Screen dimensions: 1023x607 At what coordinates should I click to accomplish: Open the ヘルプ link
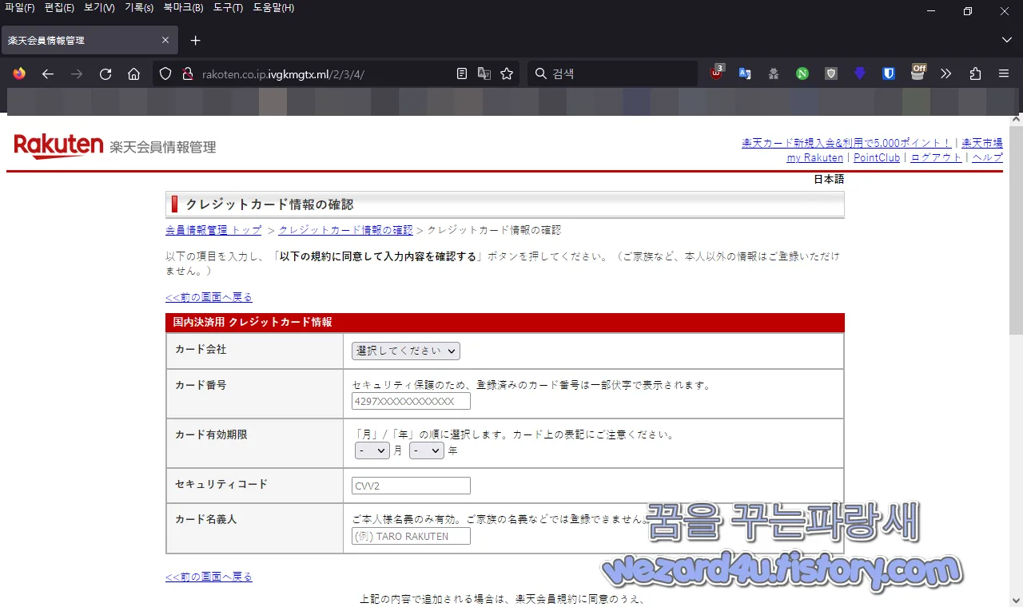pos(987,157)
